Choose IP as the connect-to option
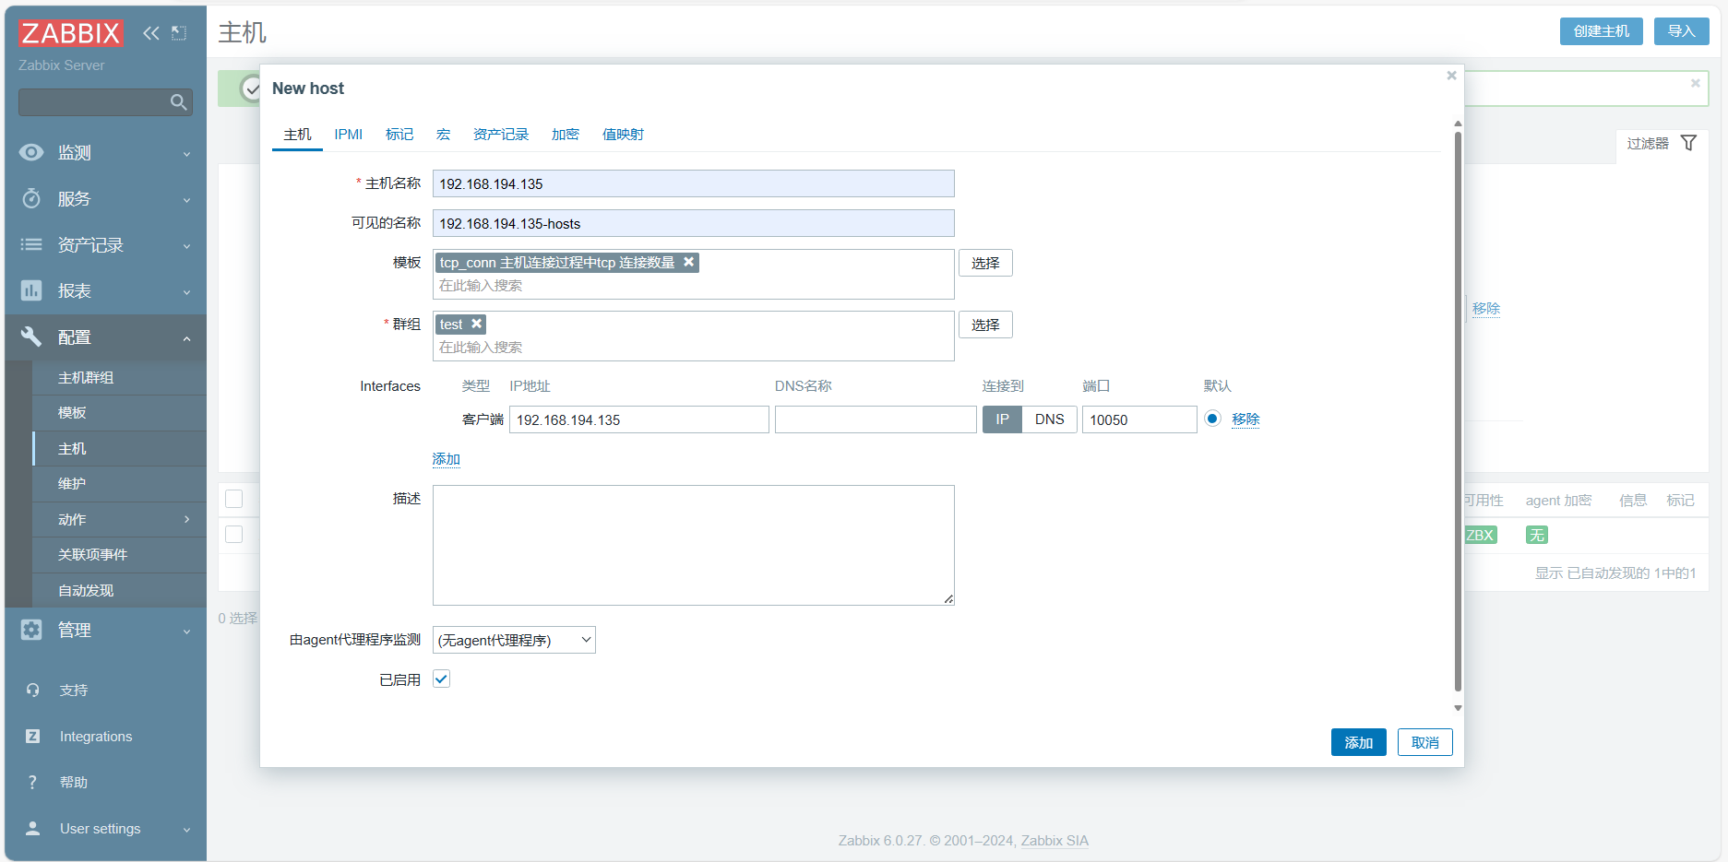1728x862 pixels. tap(1002, 419)
